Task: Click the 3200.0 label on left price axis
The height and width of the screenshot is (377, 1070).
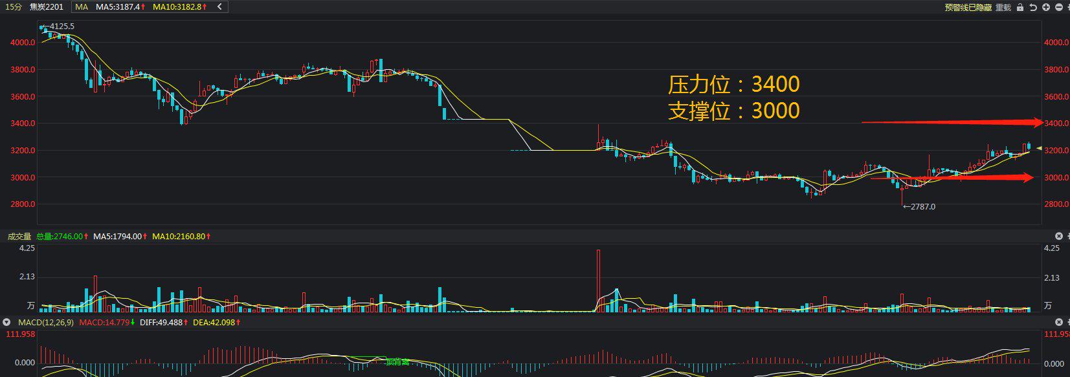Action: 23,151
